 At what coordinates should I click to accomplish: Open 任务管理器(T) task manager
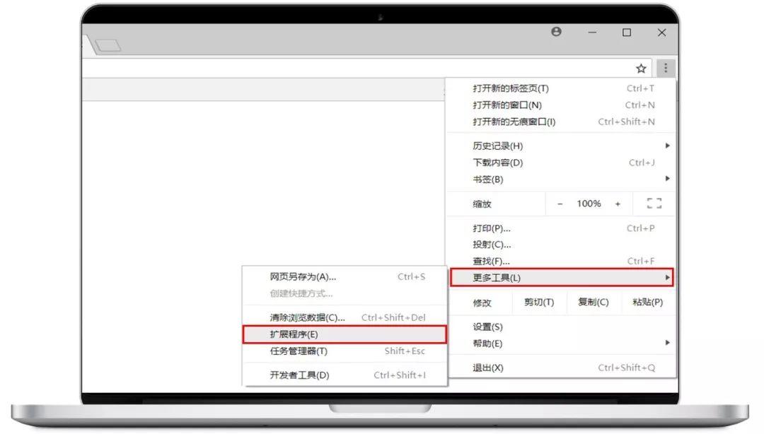pyautogui.click(x=345, y=351)
